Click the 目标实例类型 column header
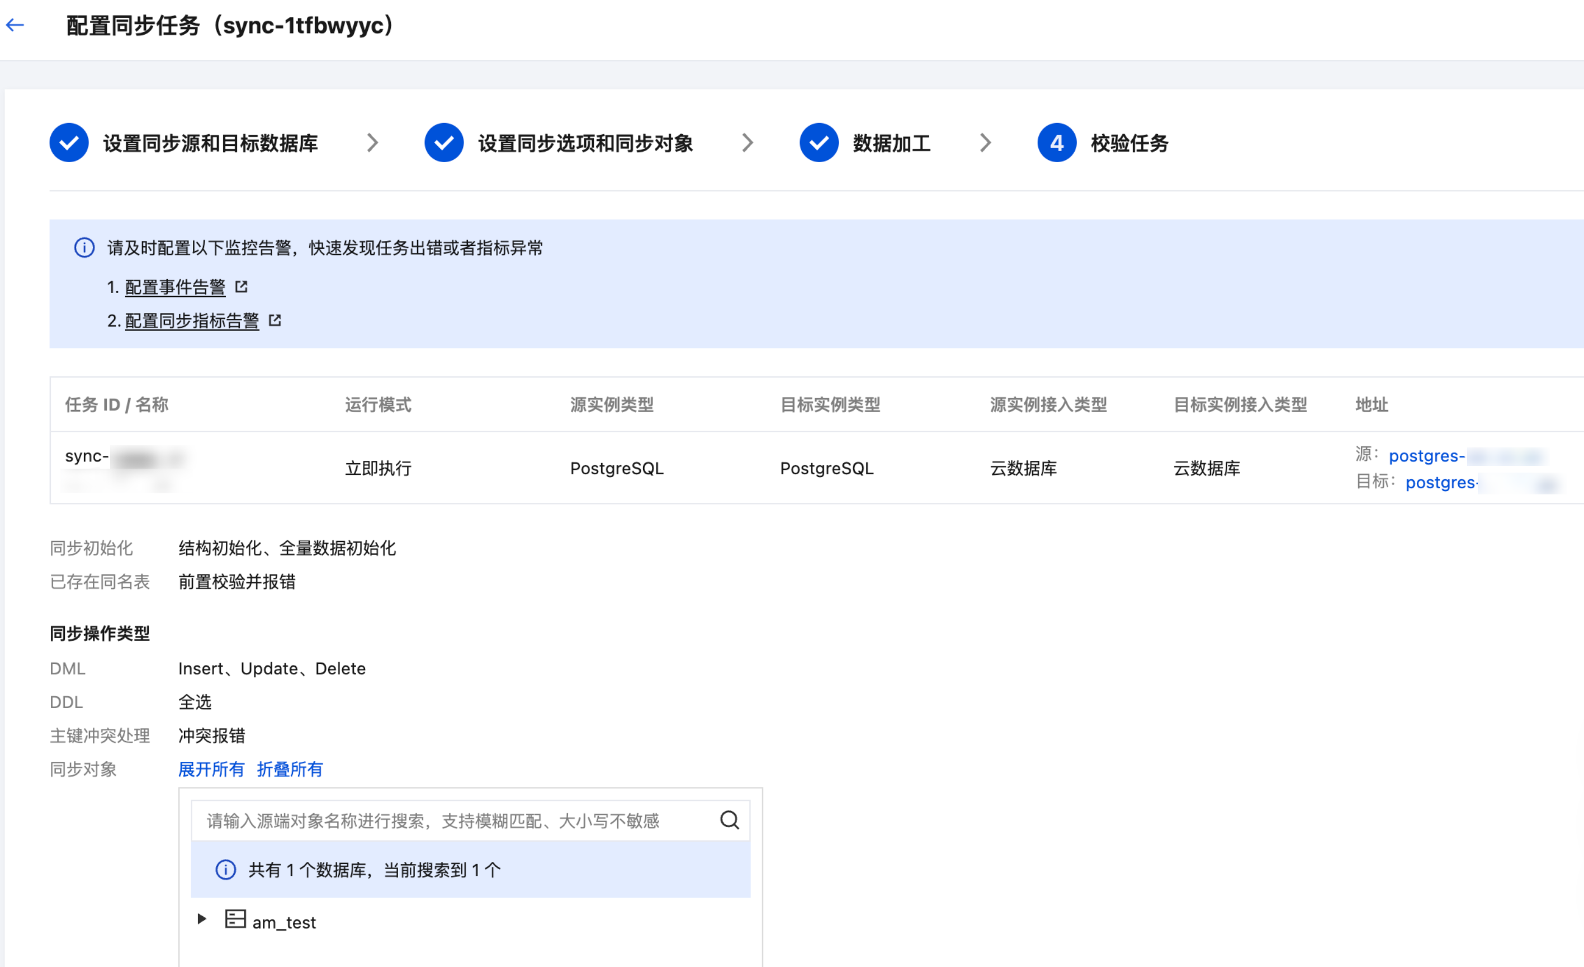 [830, 404]
